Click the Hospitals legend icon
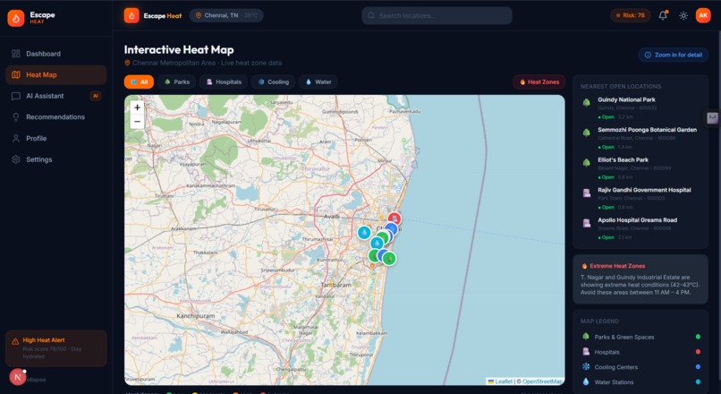 click(x=586, y=352)
